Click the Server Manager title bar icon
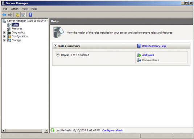 (x=3, y=3)
